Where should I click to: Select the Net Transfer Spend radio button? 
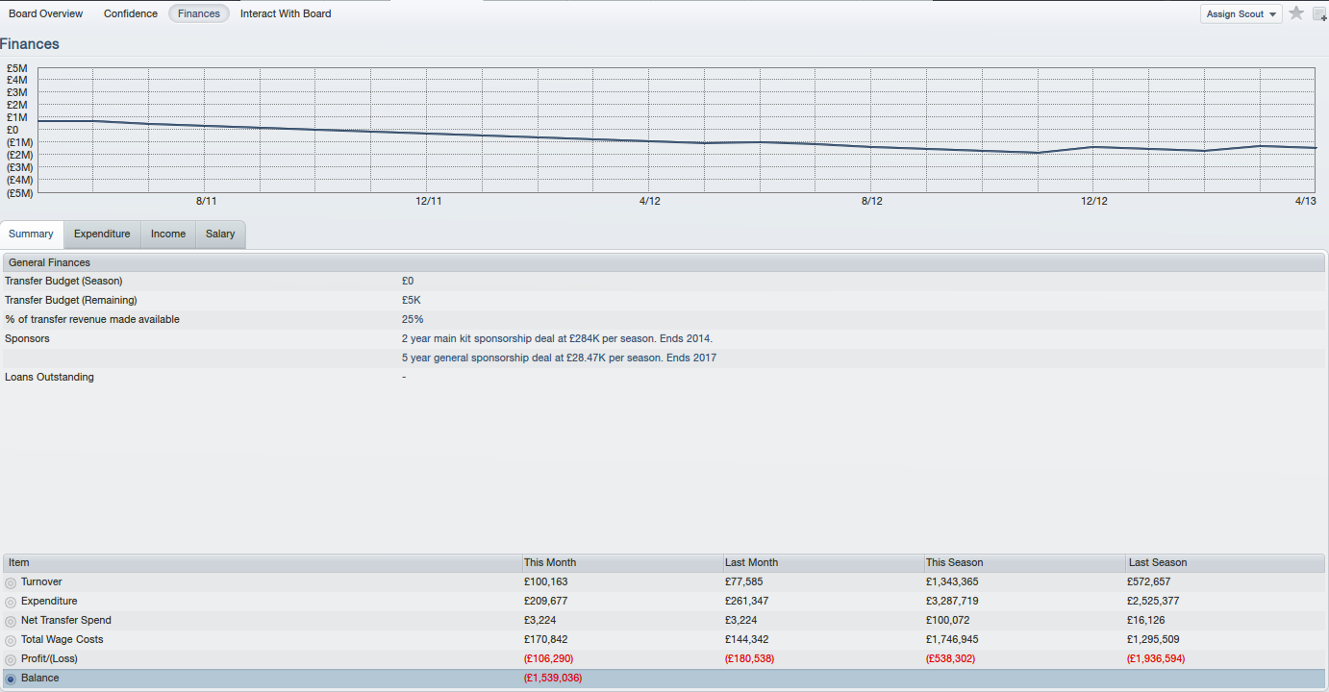click(x=11, y=621)
